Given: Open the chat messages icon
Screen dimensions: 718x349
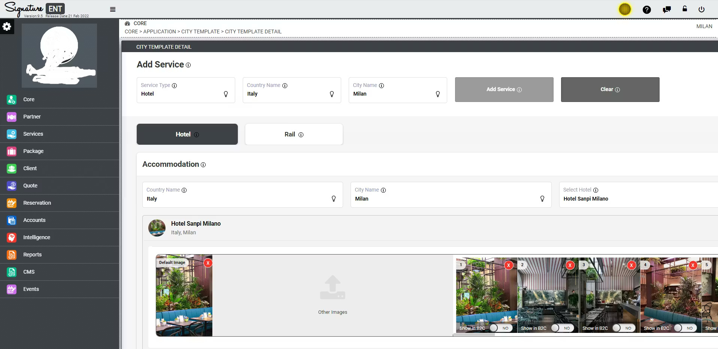Looking at the screenshot, I should pos(666,10).
